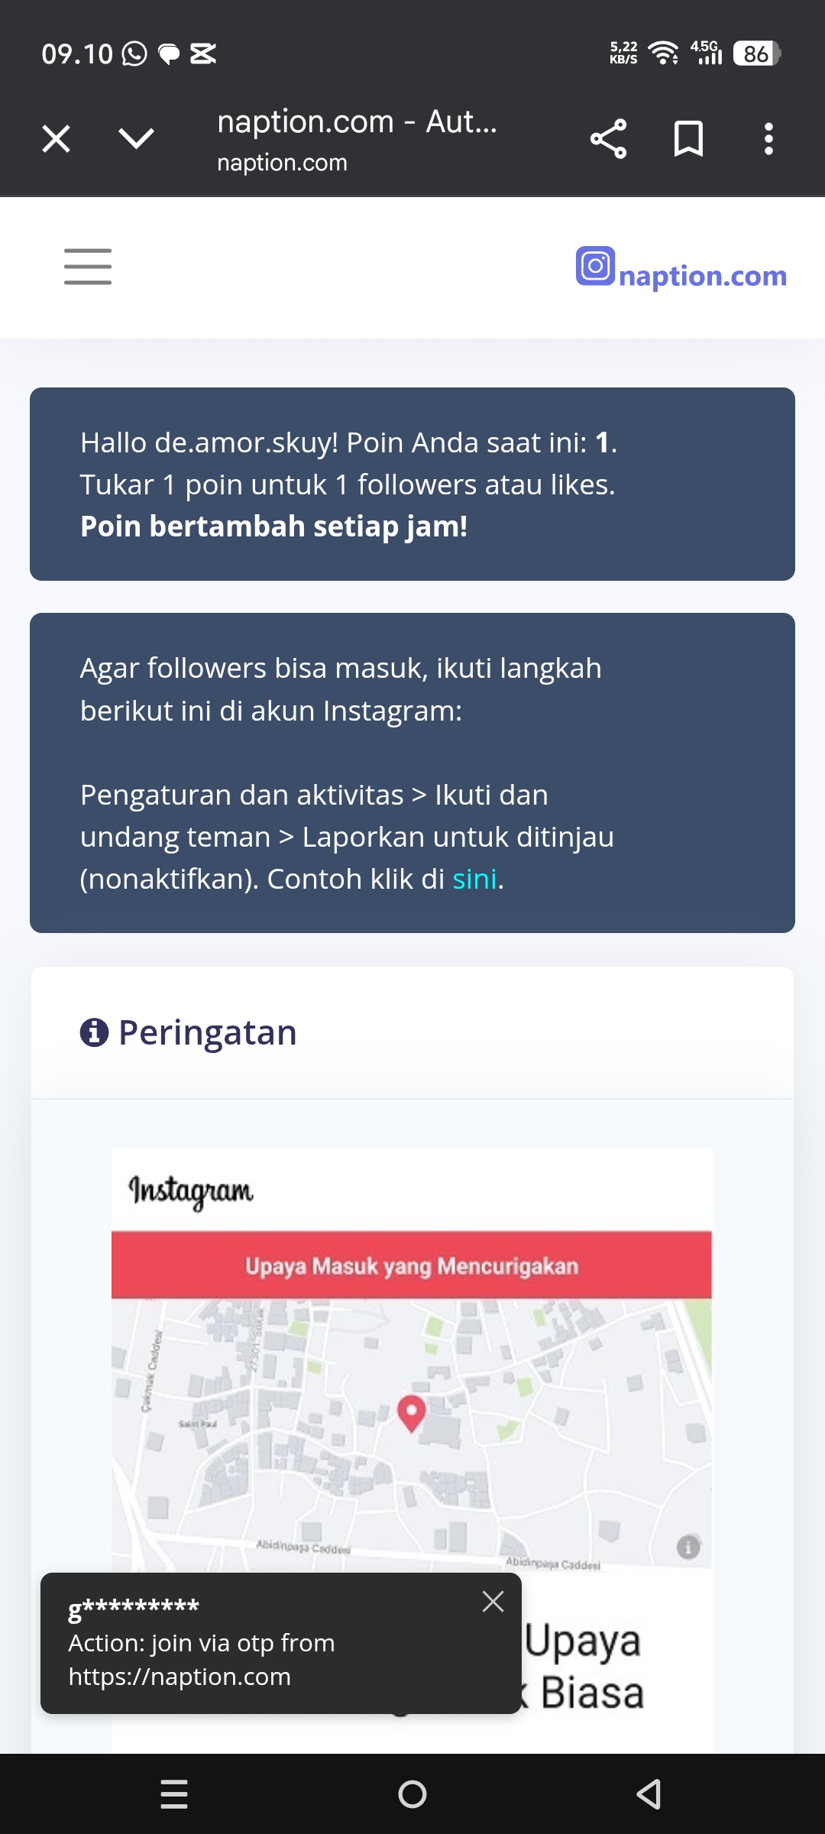Open the hamburger navigation menu
The height and width of the screenshot is (1834, 825).
click(x=88, y=267)
